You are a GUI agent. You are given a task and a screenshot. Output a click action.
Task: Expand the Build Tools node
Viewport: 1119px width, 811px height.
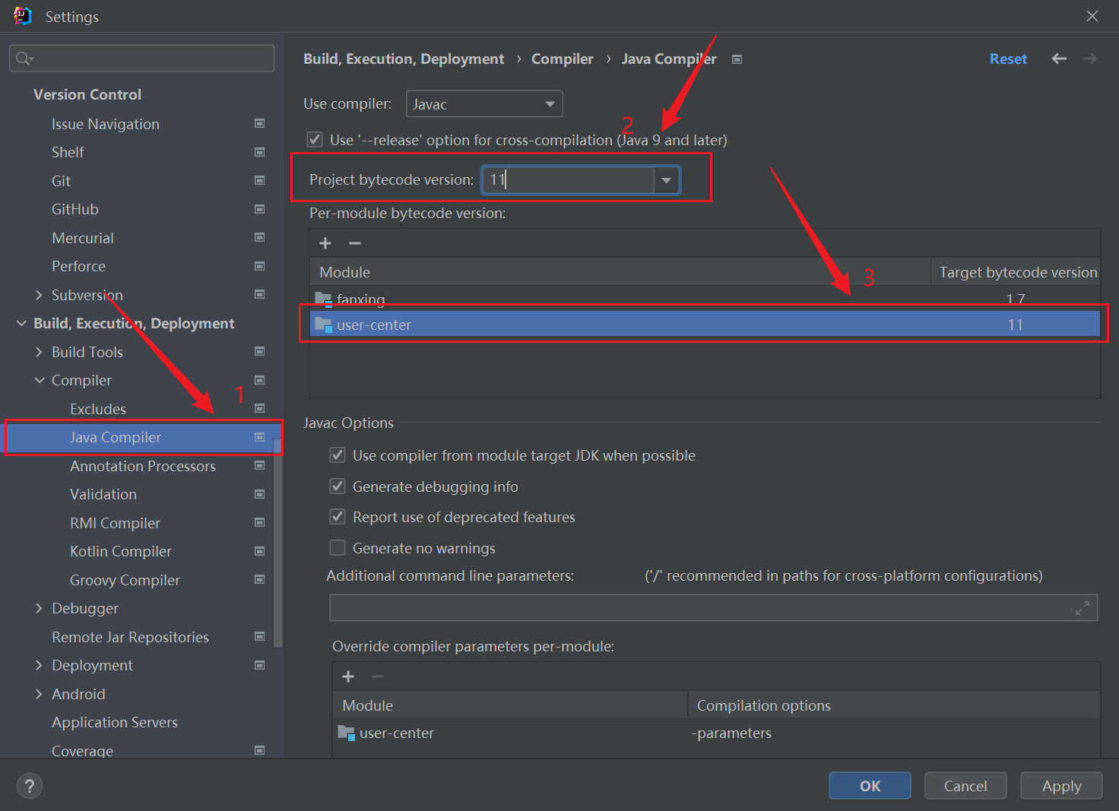click(39, 352)
